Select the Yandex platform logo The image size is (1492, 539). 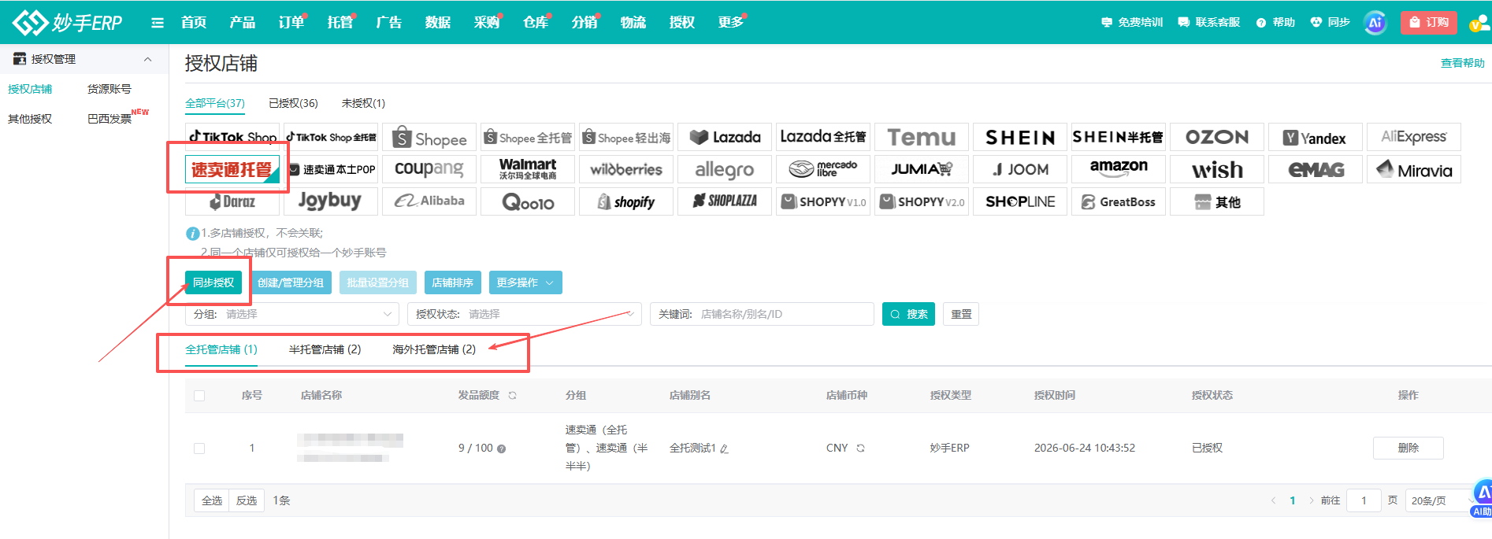1316,137
